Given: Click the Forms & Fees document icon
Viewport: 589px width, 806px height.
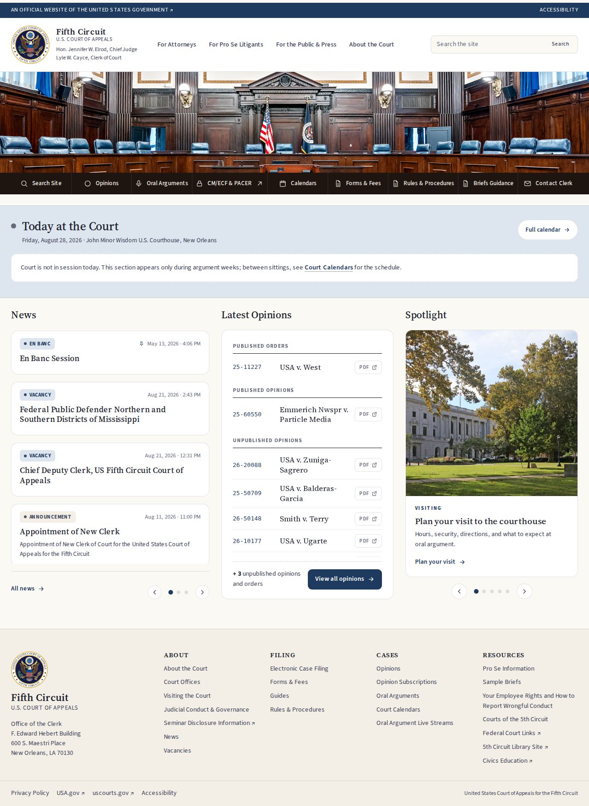Looking at the screenshot, I should pyautogui.click(x=338, y=183).
